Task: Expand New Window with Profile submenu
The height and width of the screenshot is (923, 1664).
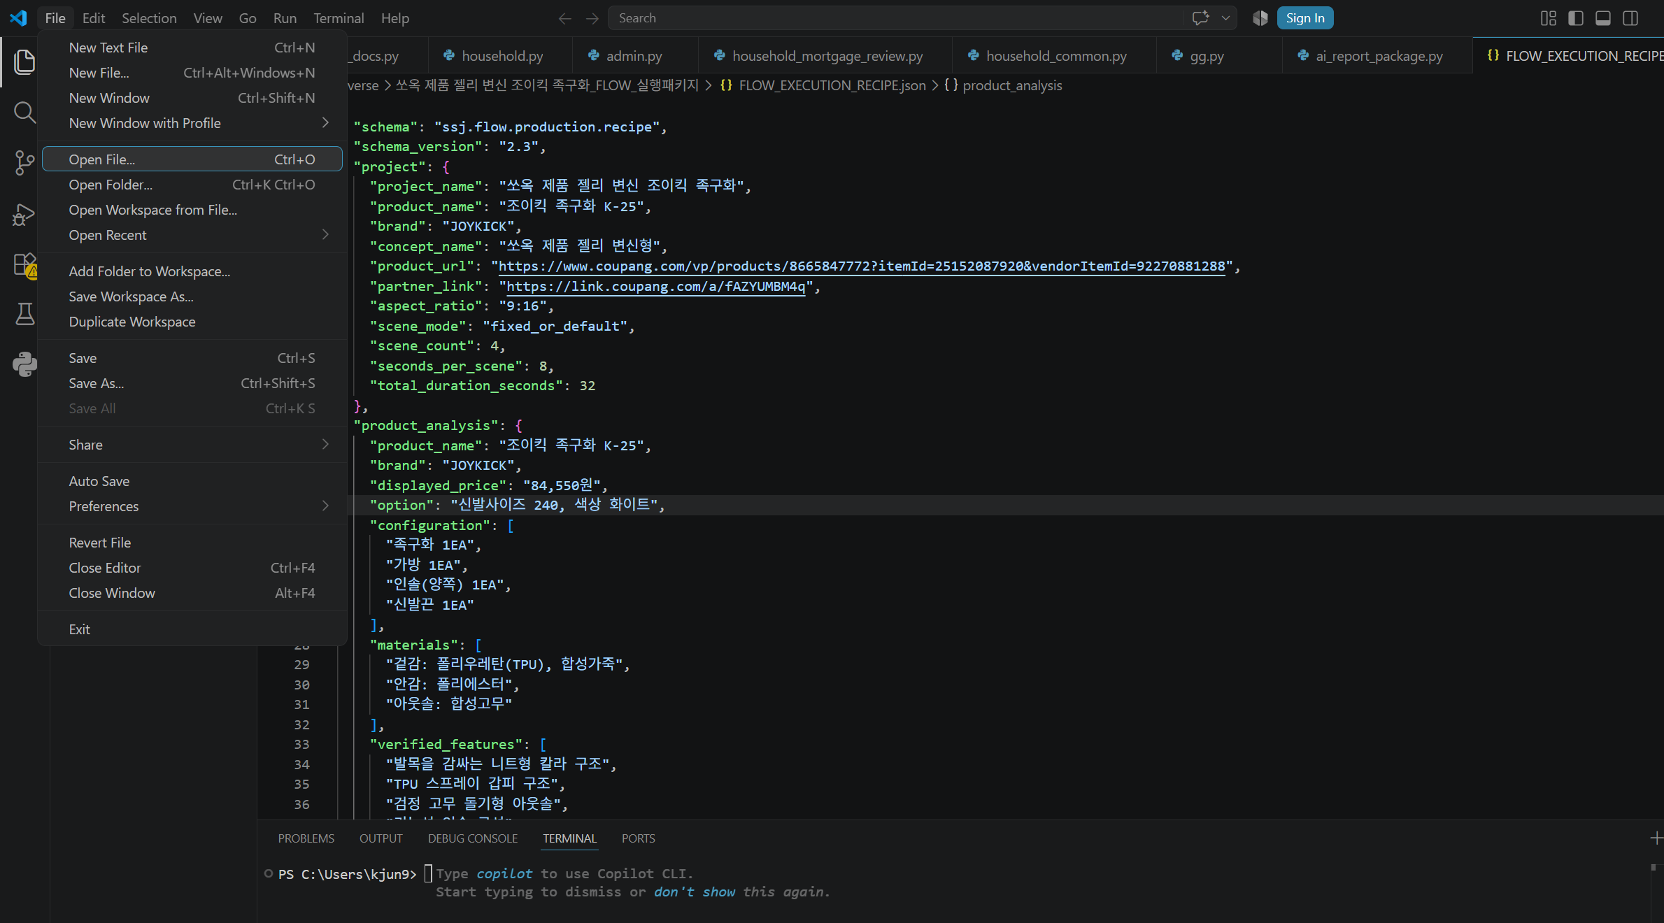Action: coord(192,123)
